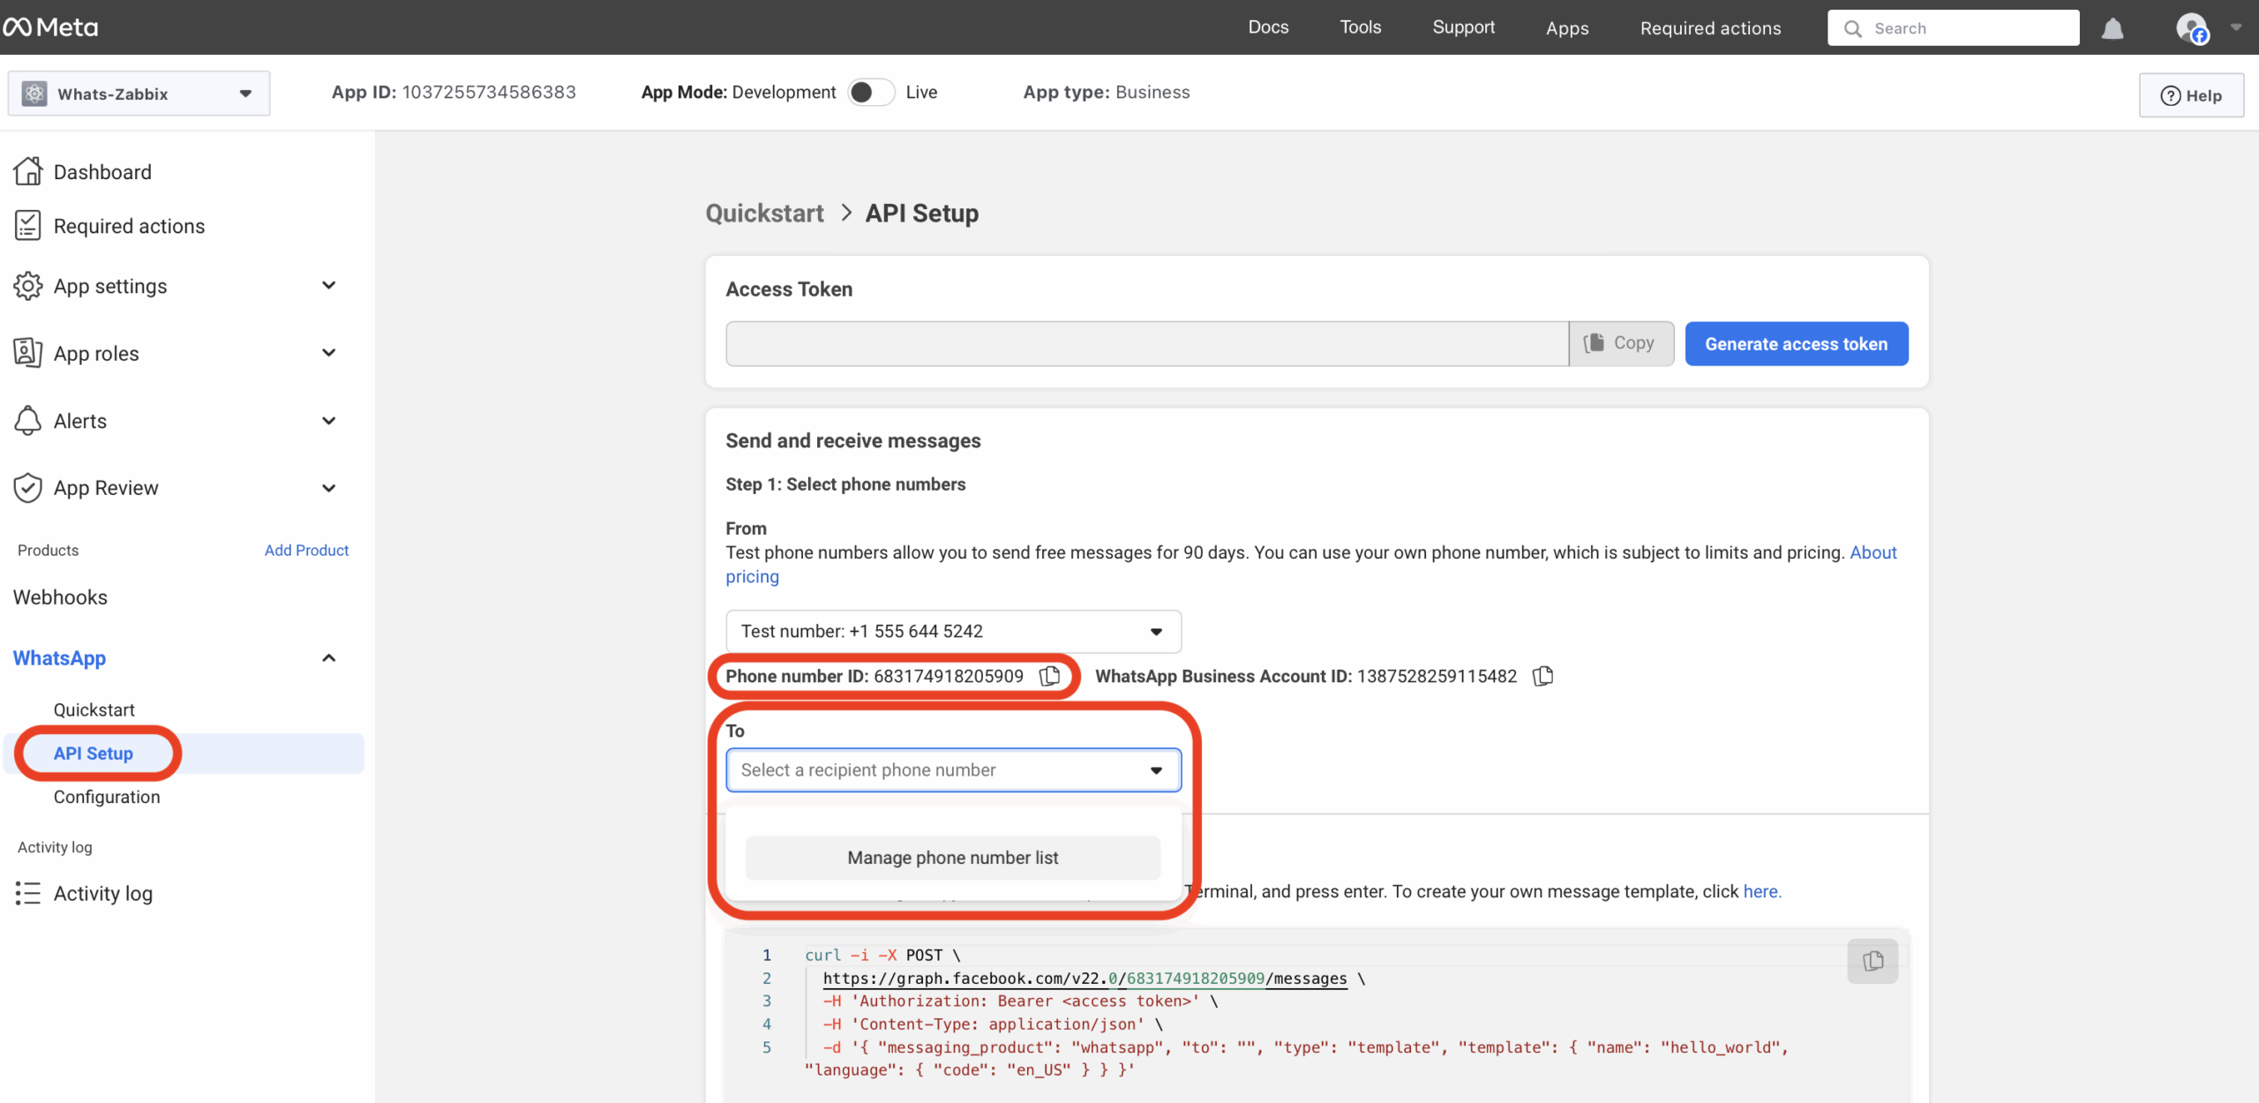Screen dimensions: 2259x1103
Task: Expand the App settings section
Action: click(x=329, y=286)
